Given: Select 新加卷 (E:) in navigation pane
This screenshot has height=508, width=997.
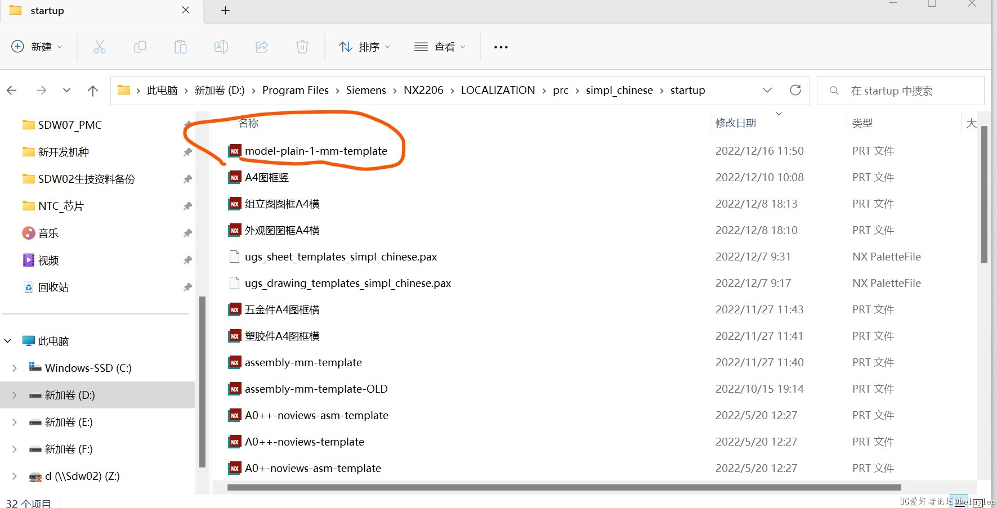Looking at the screenshot, I should point(69,422).
